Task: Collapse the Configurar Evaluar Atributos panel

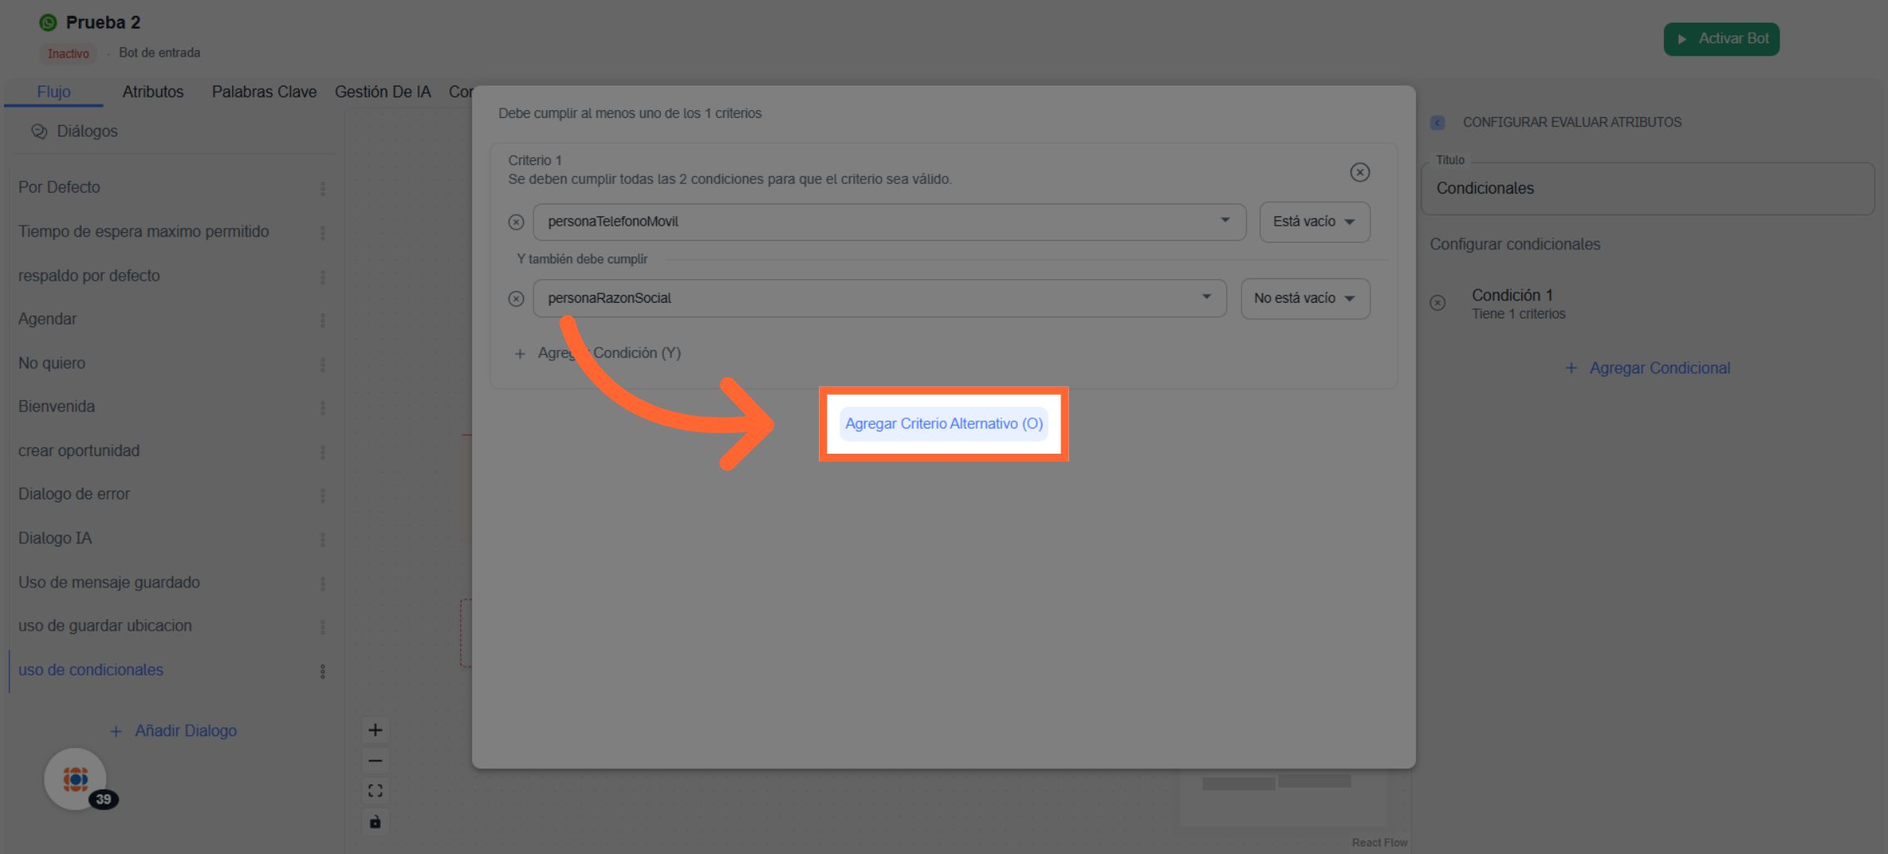Action: pyautogui.click(x=1437, y=123)
